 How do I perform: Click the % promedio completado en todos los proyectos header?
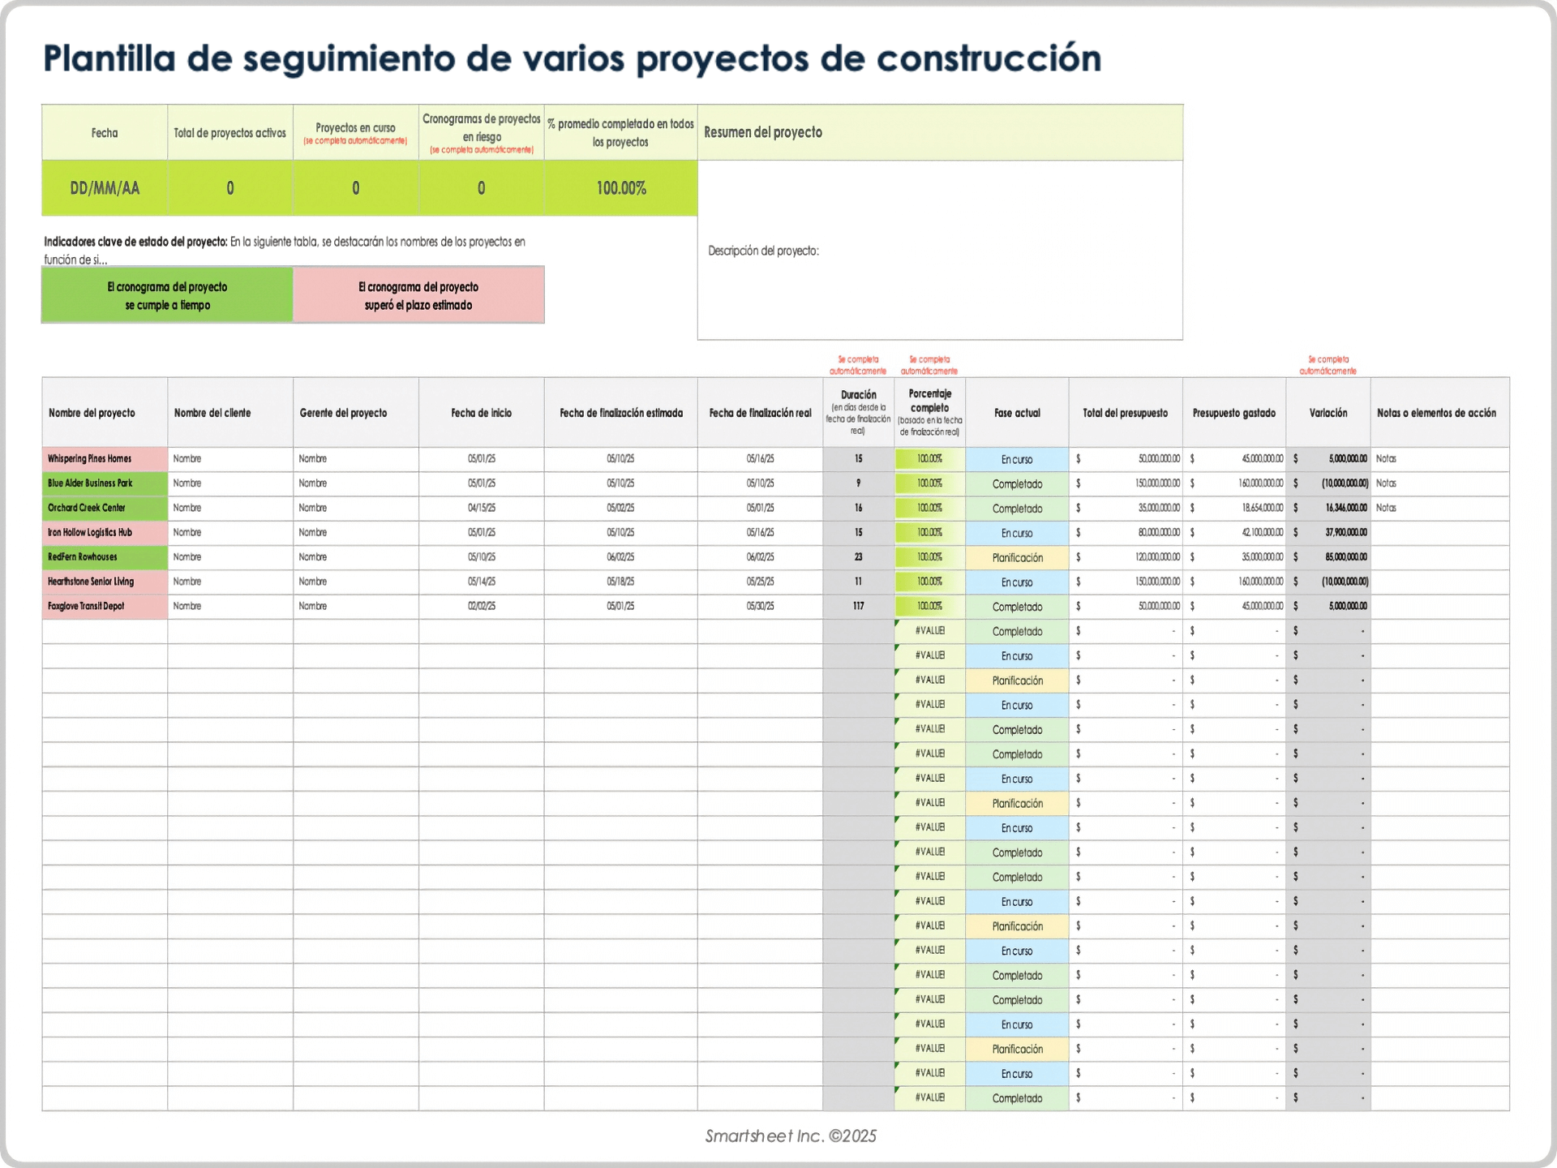(x=621, y=133)
